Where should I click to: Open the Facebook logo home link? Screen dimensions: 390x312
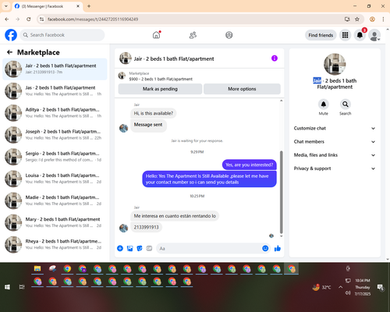click(x=11, y=35)
